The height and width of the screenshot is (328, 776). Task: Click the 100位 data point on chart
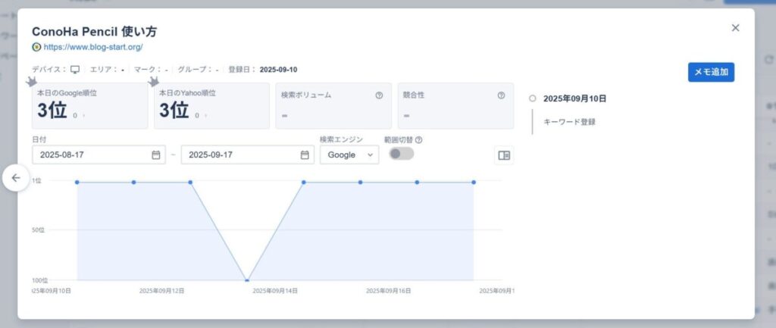click(247, 280)
